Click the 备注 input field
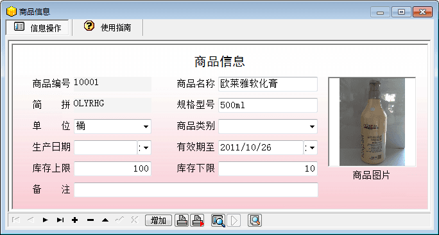 [196, 190]
